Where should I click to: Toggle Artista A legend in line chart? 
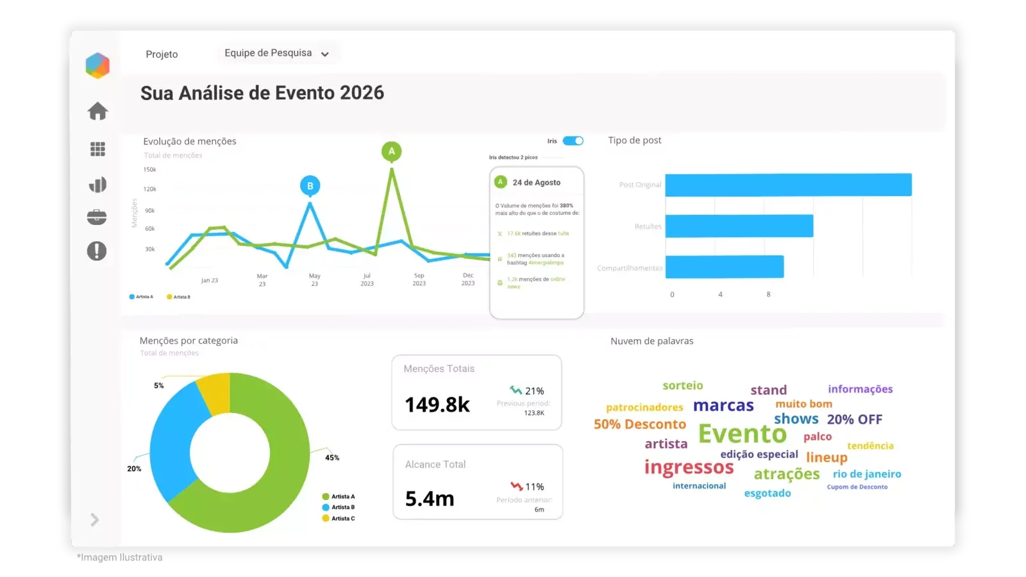(x=141, y=297)
